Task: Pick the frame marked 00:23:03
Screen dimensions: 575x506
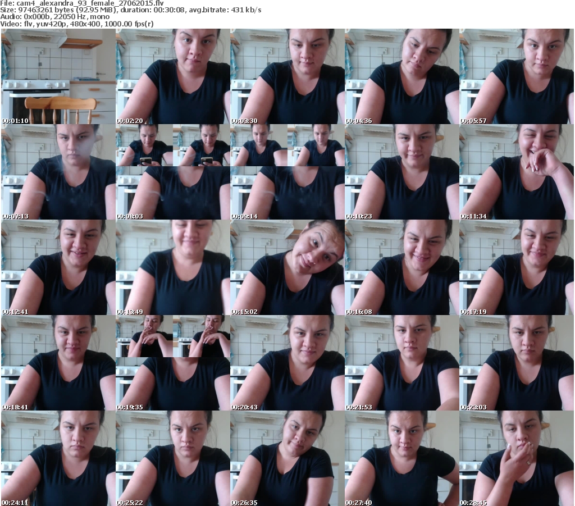Action: pos(517,363)
